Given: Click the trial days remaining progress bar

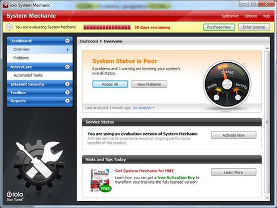Looking at the screenshot, I should tap(107, 27).
